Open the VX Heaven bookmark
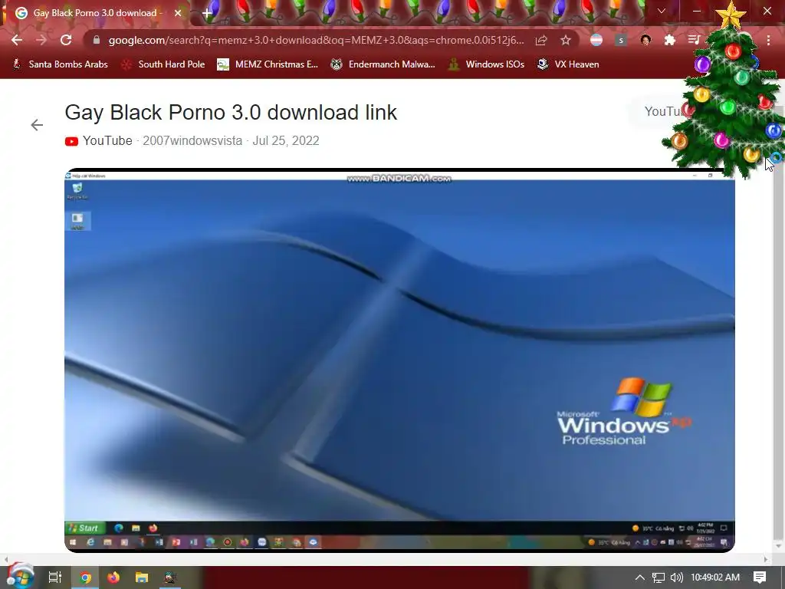The height and width of the screenshot is (589, 785). 568,64
